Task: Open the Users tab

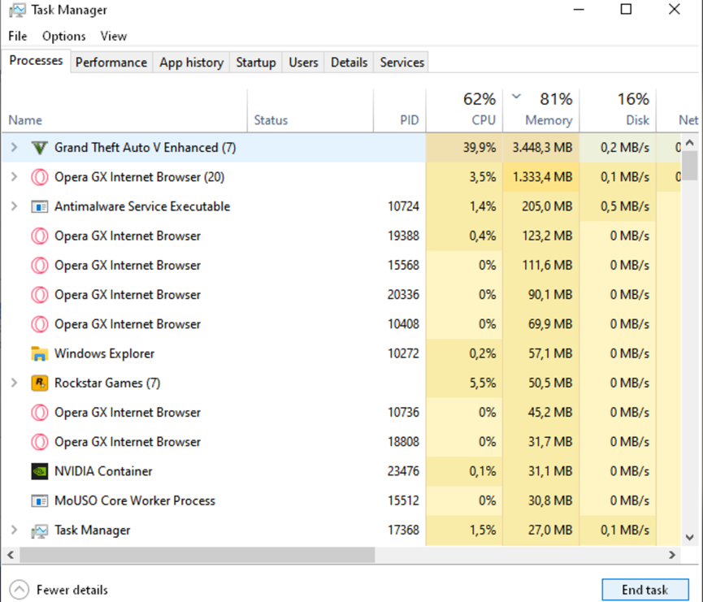Action: 303,63
